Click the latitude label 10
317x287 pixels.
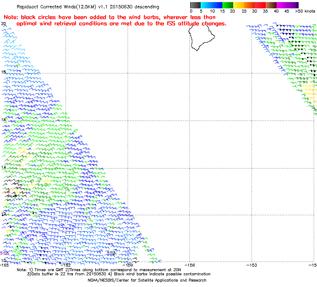pos(3,260)
